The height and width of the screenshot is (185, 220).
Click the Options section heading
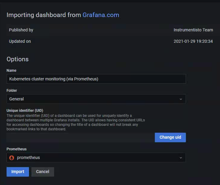pyautogui.click(x=18, y=59)
